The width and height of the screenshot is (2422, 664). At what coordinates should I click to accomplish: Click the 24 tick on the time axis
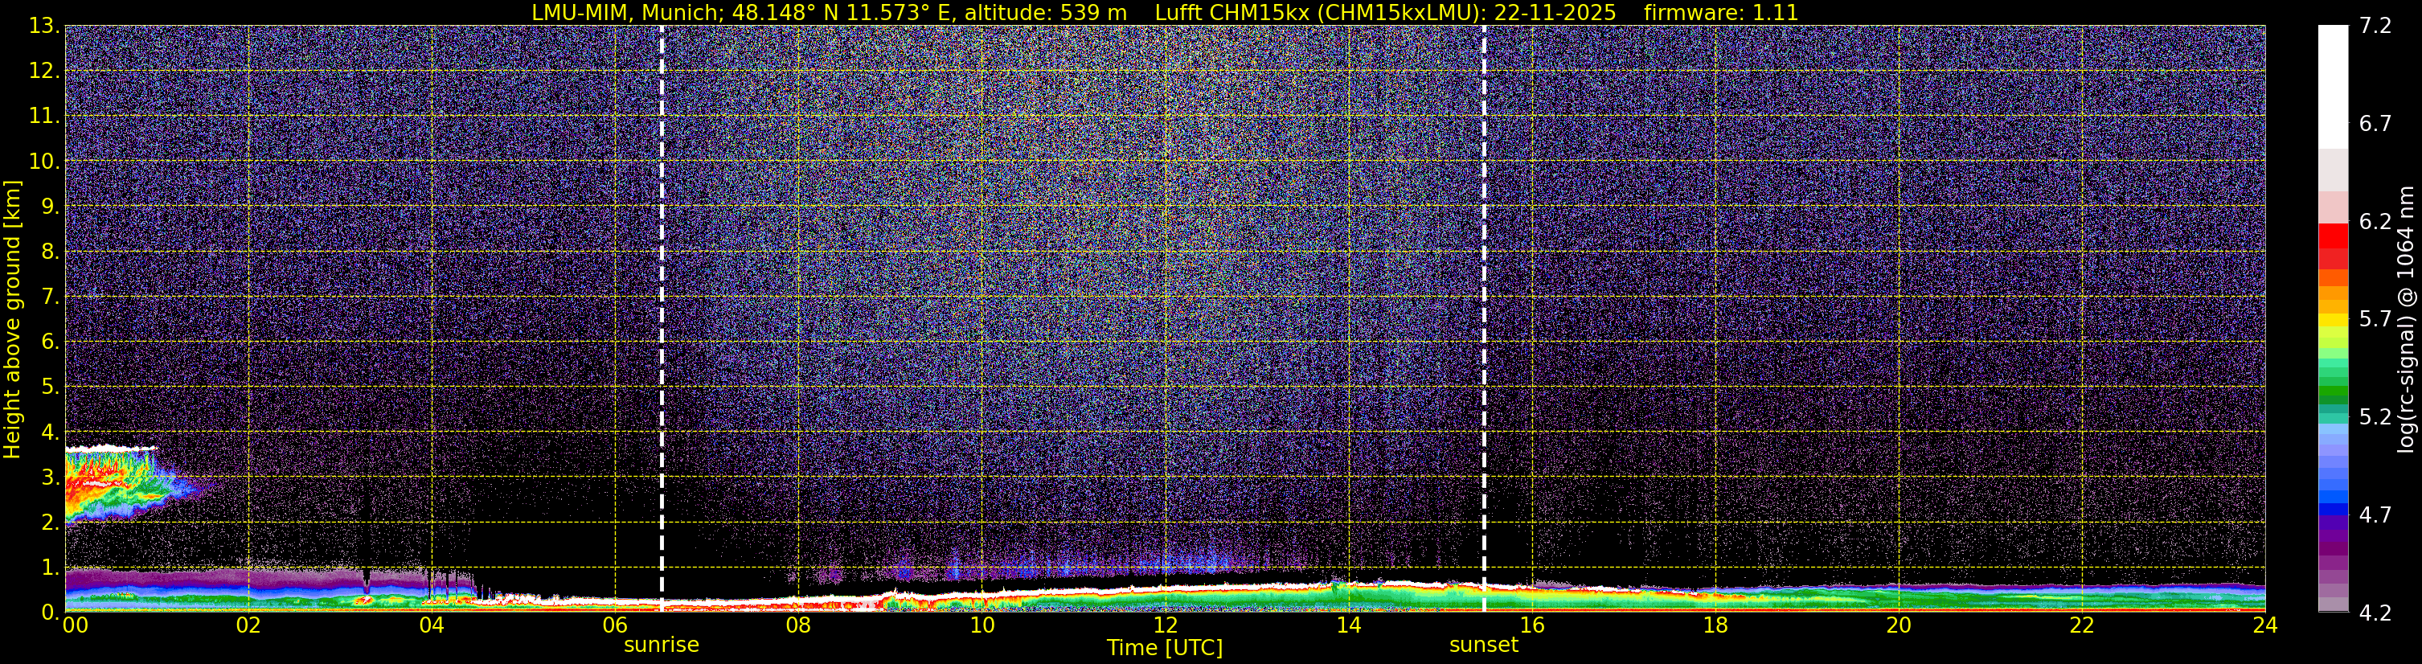(2265, 625)
